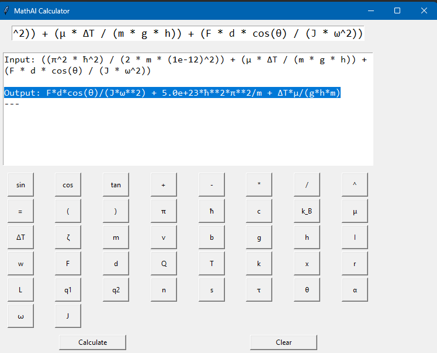Insert an opening parenthesis
The image size is (437, 353).
click(68, 211)
